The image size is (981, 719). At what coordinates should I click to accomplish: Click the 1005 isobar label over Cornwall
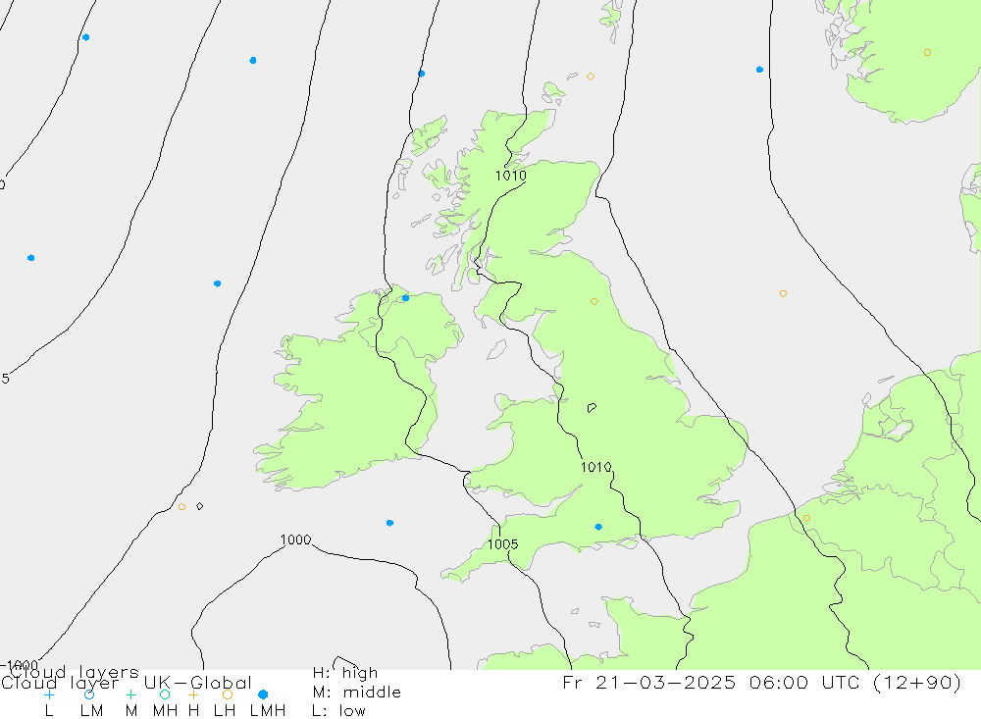click(x=503, y=543)
